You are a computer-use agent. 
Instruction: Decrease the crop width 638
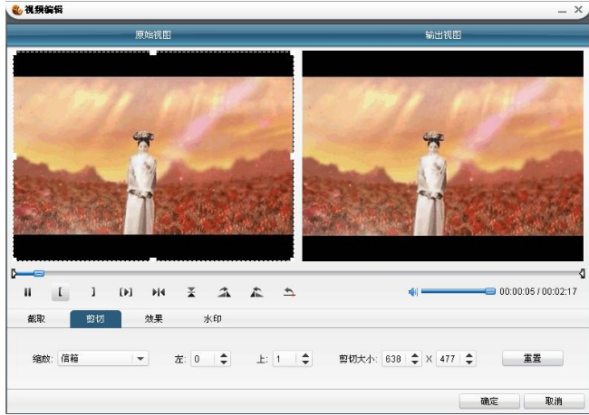coord(415,363)
